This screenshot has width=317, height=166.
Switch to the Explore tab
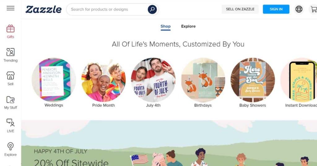tap(188, 27)
